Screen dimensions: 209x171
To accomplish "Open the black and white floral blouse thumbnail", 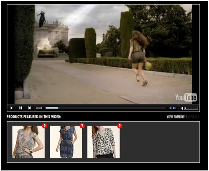I will click(x=104, y=142).
